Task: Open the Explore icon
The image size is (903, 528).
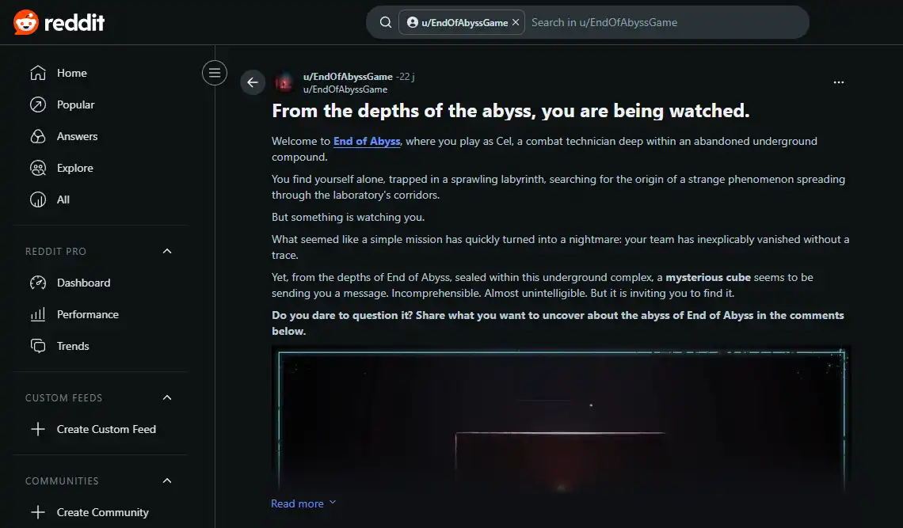Action: pos(38,168)
